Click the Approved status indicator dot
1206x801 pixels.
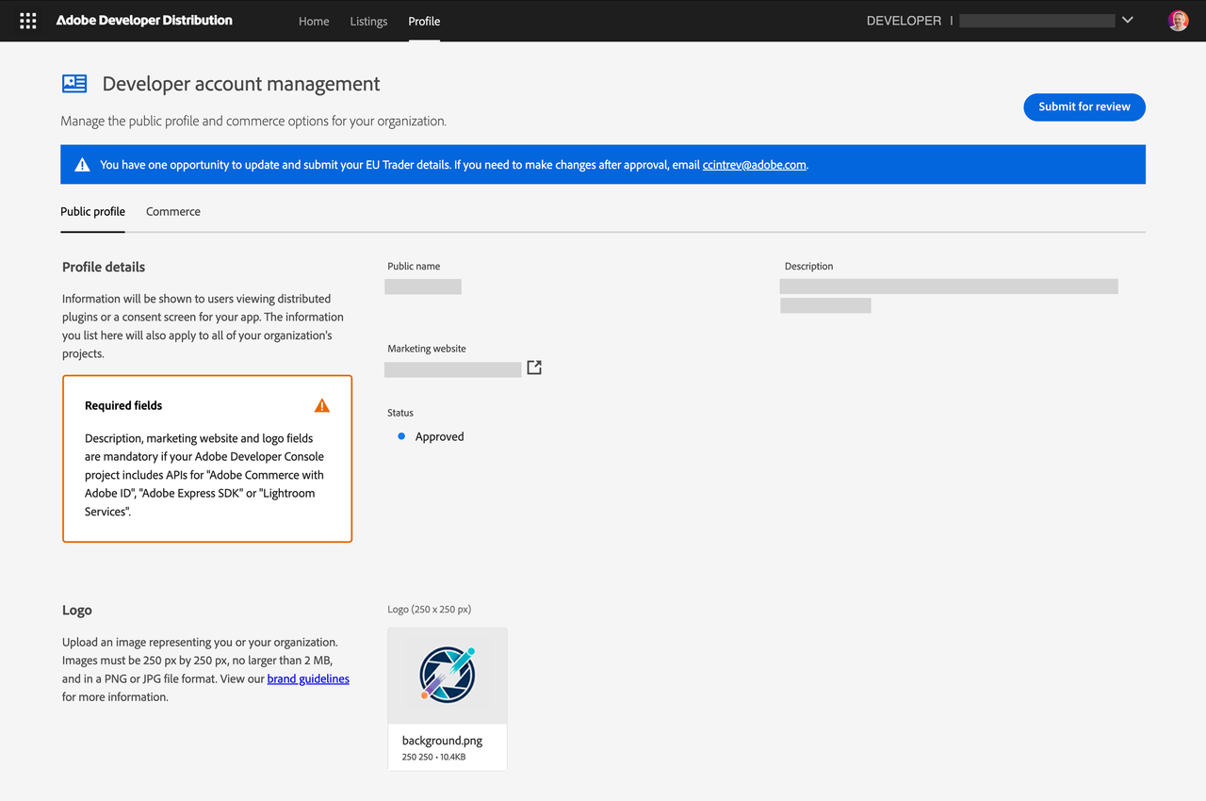400,435
